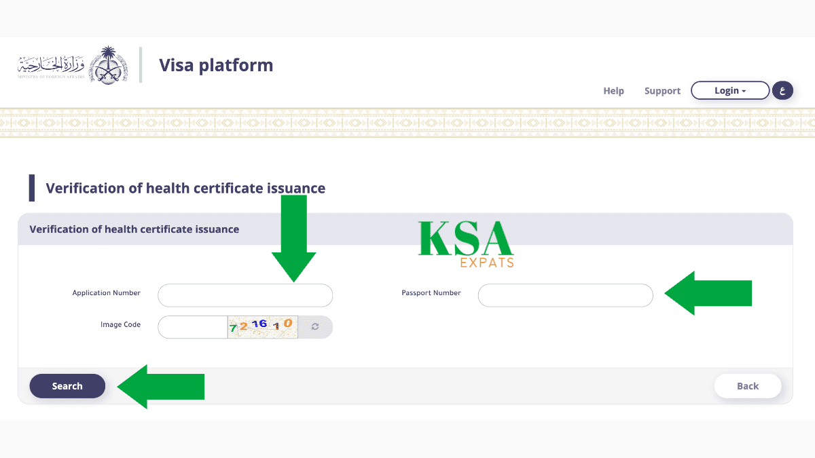The width and height of the screenshot is (815, 458).
Task: Click the Back button
Action: point(748,386)
